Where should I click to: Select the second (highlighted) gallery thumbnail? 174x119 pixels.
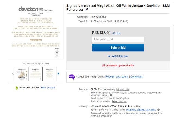[x=35, y=74]
